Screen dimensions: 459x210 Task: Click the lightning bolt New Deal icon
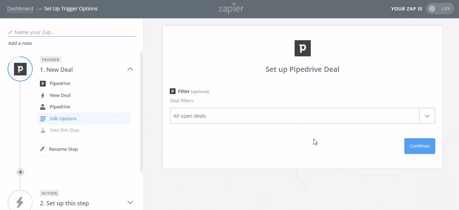[43, 95]
